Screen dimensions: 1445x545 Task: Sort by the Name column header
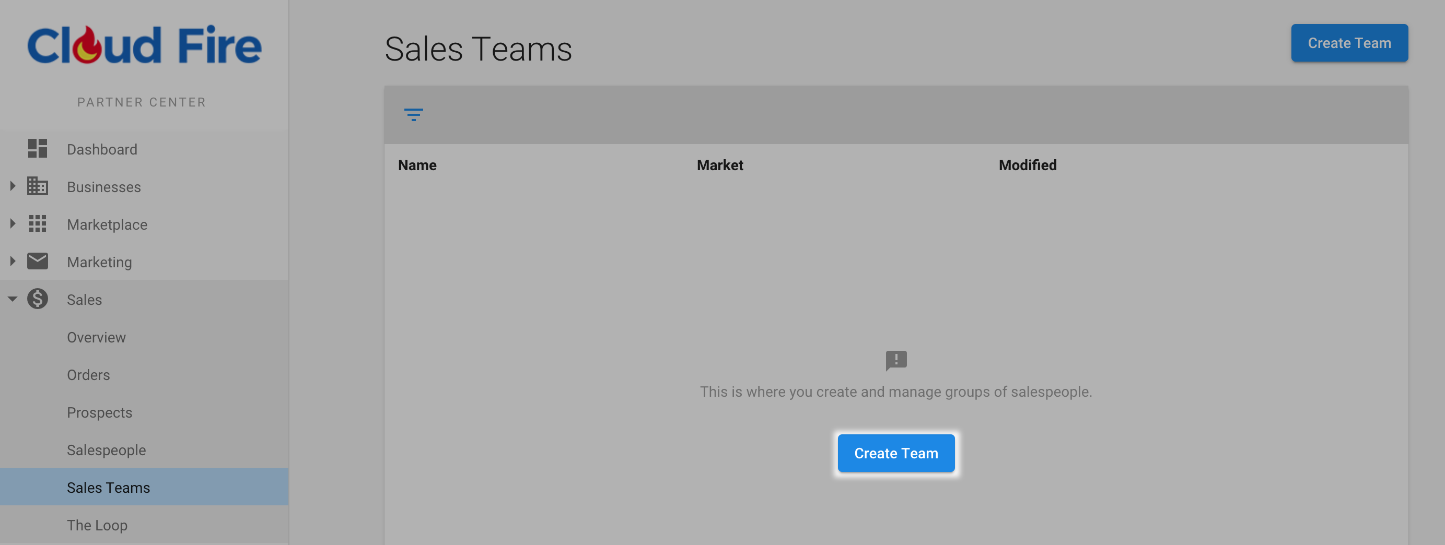[x=417, y=165]
